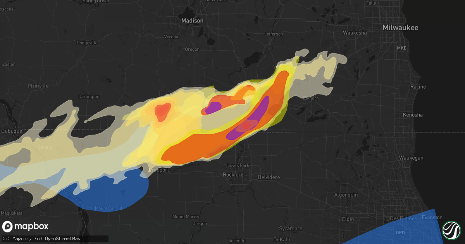Click the Elgin label
This screenshot has height=244, width=465.
pos(348,219)
